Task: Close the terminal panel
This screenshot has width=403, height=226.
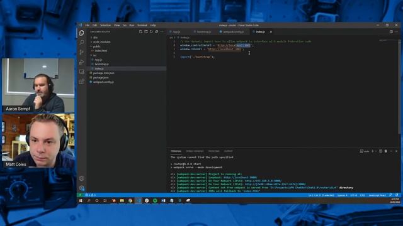Action: (396, 151)
